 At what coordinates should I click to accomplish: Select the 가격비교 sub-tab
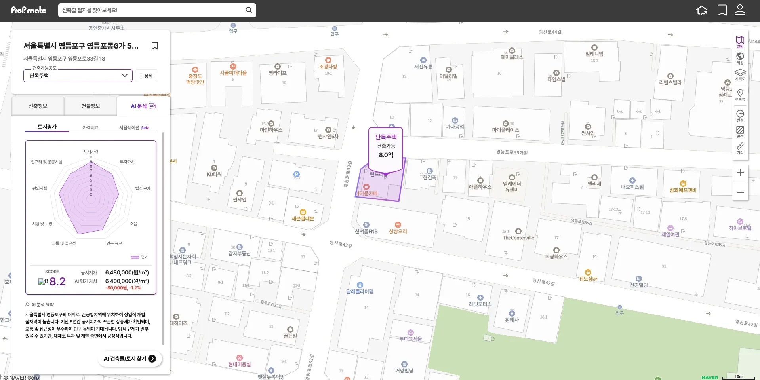pos(91,127)
